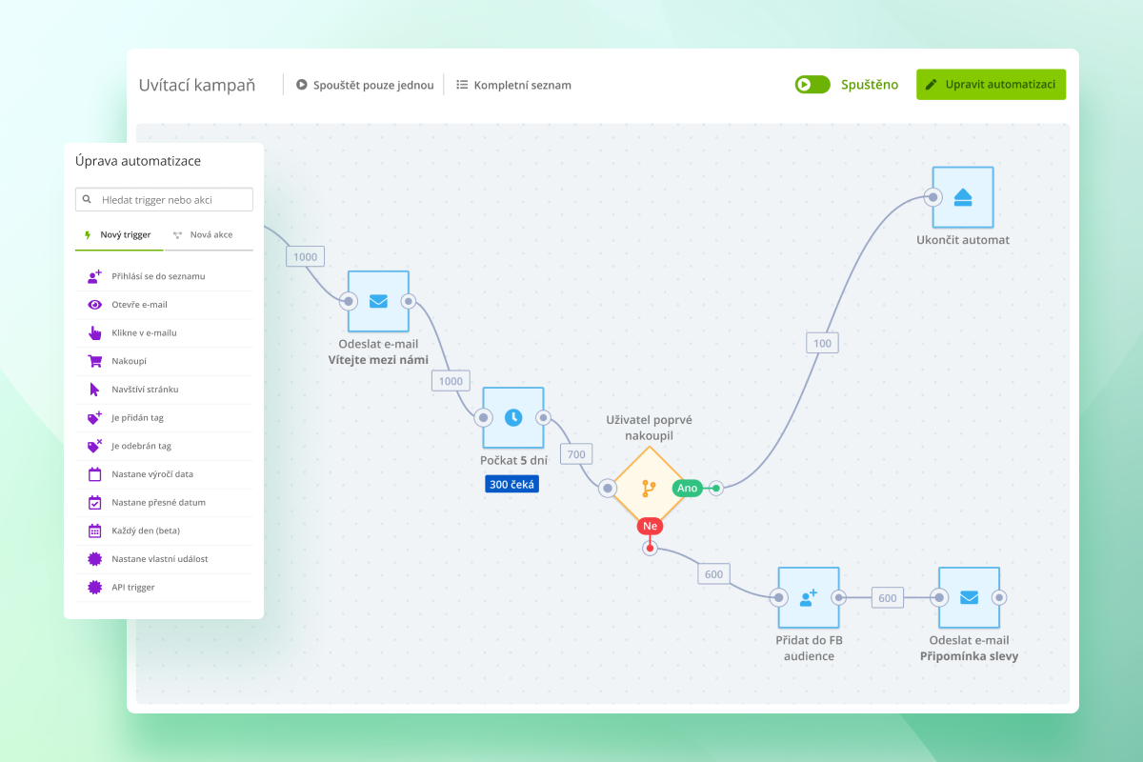1143x762 pixels.
Task: Click the Nastane vlastní událost trigger text
Action: point(160,559)
